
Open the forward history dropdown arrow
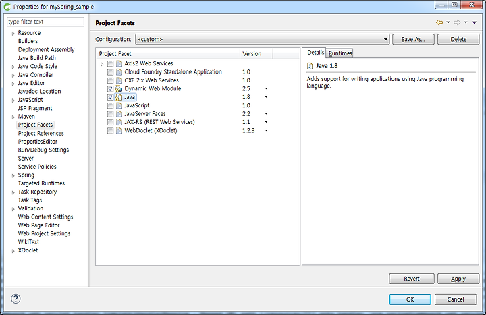[466, 22]
